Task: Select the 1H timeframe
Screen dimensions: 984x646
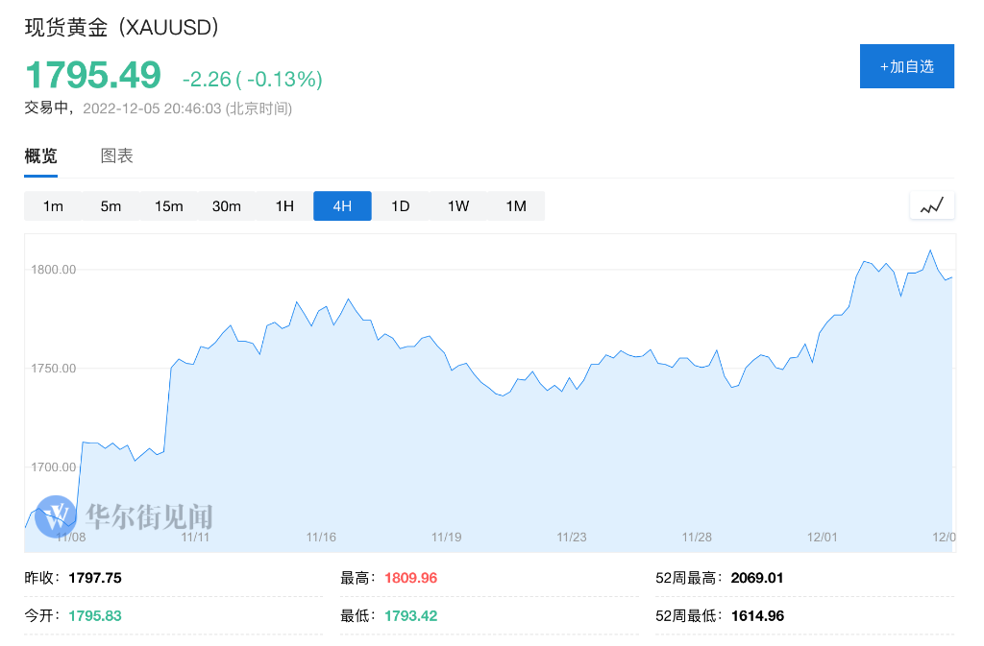Action: (x=284, y=206)
